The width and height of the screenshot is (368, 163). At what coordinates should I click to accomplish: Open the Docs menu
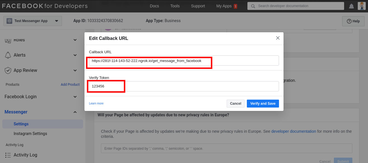[154, 6]
